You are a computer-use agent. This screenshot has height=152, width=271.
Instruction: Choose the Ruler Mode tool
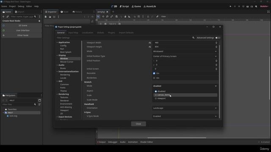pyautogui.click(x=129, y=16)
